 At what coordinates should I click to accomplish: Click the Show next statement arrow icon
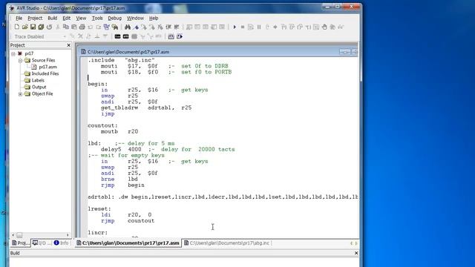pyautogui.click(x=275, y=27)
